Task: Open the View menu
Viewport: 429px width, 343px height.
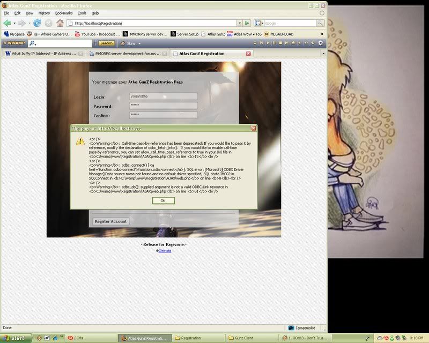Action: [x=29, y=13]
